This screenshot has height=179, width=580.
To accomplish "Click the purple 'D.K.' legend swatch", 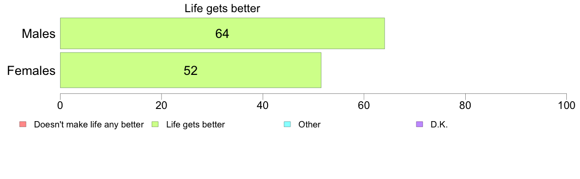I will (x=419, y=125).
